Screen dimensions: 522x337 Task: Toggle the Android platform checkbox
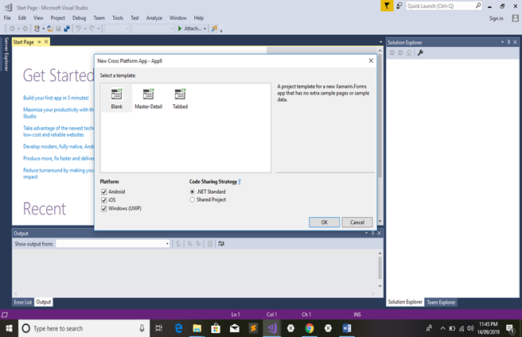point(104,192)
